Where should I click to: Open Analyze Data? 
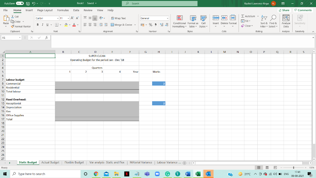286,21
